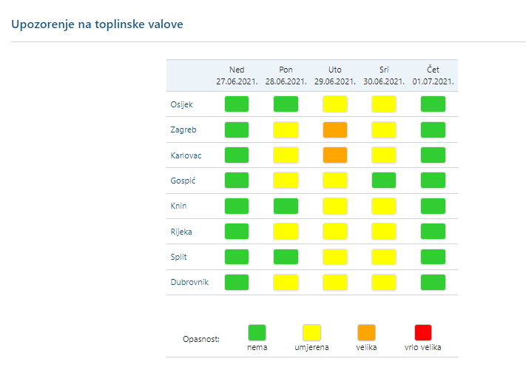Click the orange 'velika' legend swatch
526x373 pixels.
(367, 332)
